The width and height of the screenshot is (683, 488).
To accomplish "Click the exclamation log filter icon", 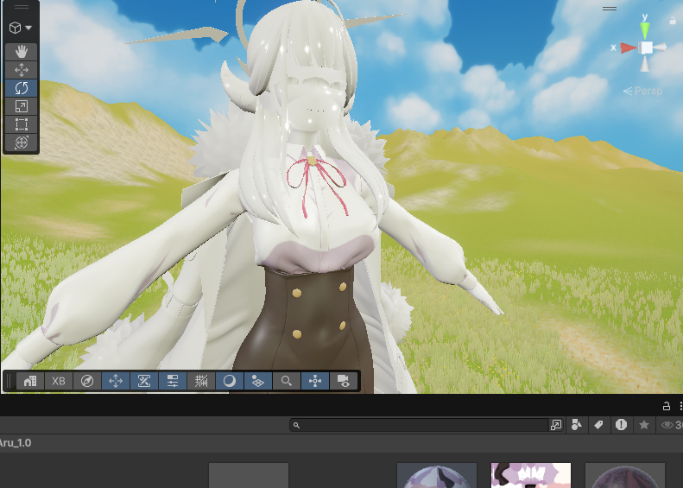I will (621, 424).
